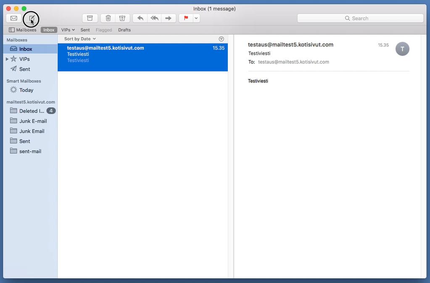
Task: Expand the VIPs disclosure triangle
Action: pos(7,59)
